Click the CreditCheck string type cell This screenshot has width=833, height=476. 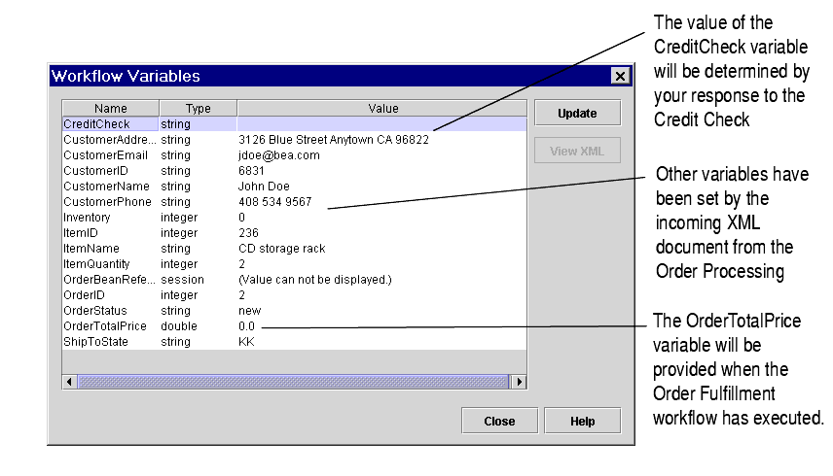pyautogui.click(x=198, y=124)
